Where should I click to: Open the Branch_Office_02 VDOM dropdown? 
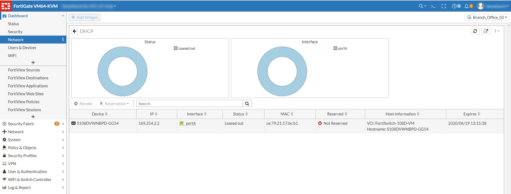[x=487, y=17]
